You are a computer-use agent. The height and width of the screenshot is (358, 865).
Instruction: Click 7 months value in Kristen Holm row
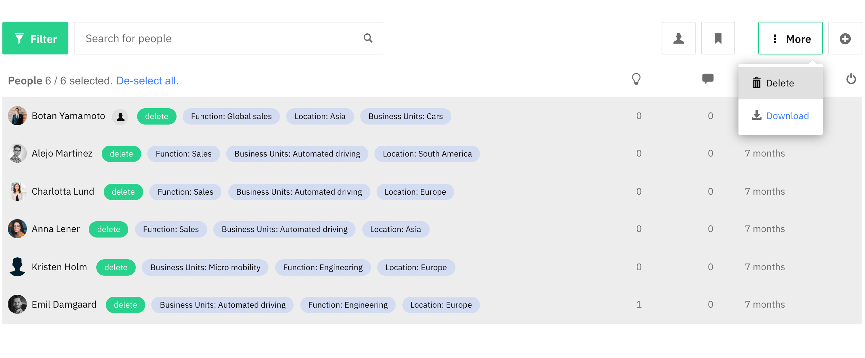(x=765, y=267)
